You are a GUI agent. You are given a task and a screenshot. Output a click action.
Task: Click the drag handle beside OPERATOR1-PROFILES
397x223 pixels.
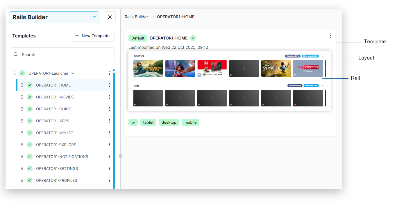[22, 180]
